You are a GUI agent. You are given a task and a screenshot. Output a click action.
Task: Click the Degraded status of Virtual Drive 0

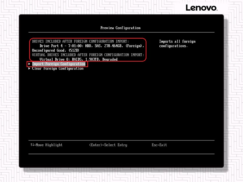pos(110,59)
